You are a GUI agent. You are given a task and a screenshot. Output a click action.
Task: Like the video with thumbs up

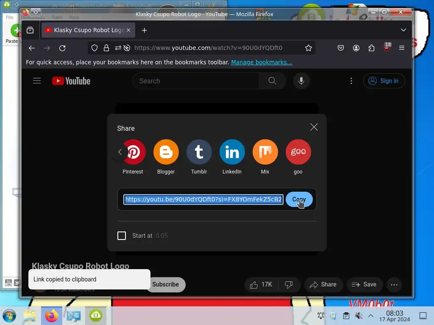261,285
